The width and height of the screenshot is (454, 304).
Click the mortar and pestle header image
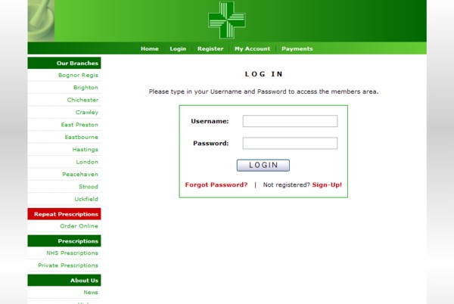pyautogui.click(x=41, y=20)
